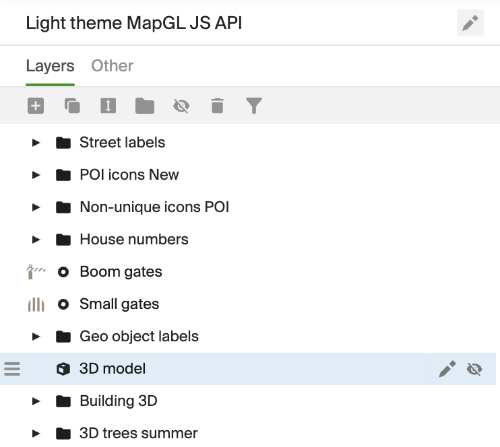Expand the Street labels folder
This screenshot has width=500, height=447.
point(36,143)
